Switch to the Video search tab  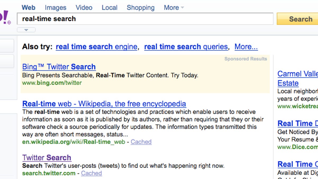pos(84,8)
